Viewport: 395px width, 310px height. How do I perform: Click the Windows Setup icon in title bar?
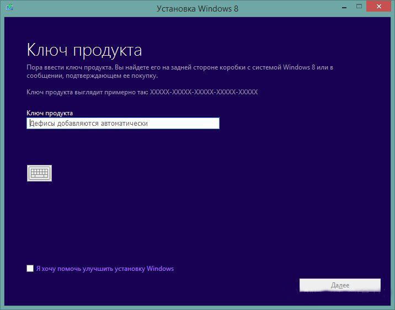[9, 8]
